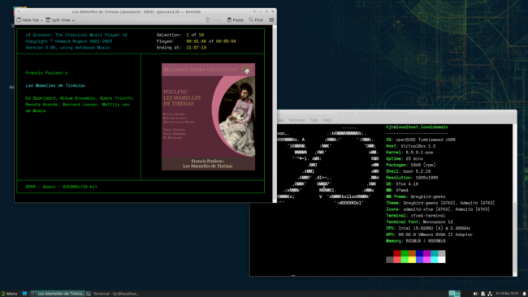Open a New Tab in Konsole
Image resolution: width=528 pixels, height=297 pixels.
point(28,20)
